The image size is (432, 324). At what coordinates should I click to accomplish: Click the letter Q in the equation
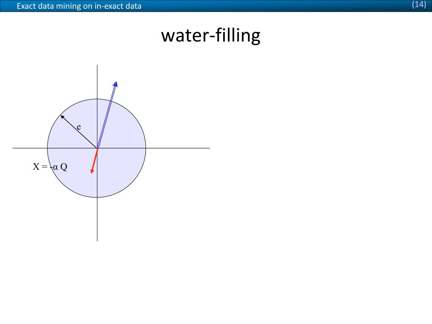[x=64, y=167]
